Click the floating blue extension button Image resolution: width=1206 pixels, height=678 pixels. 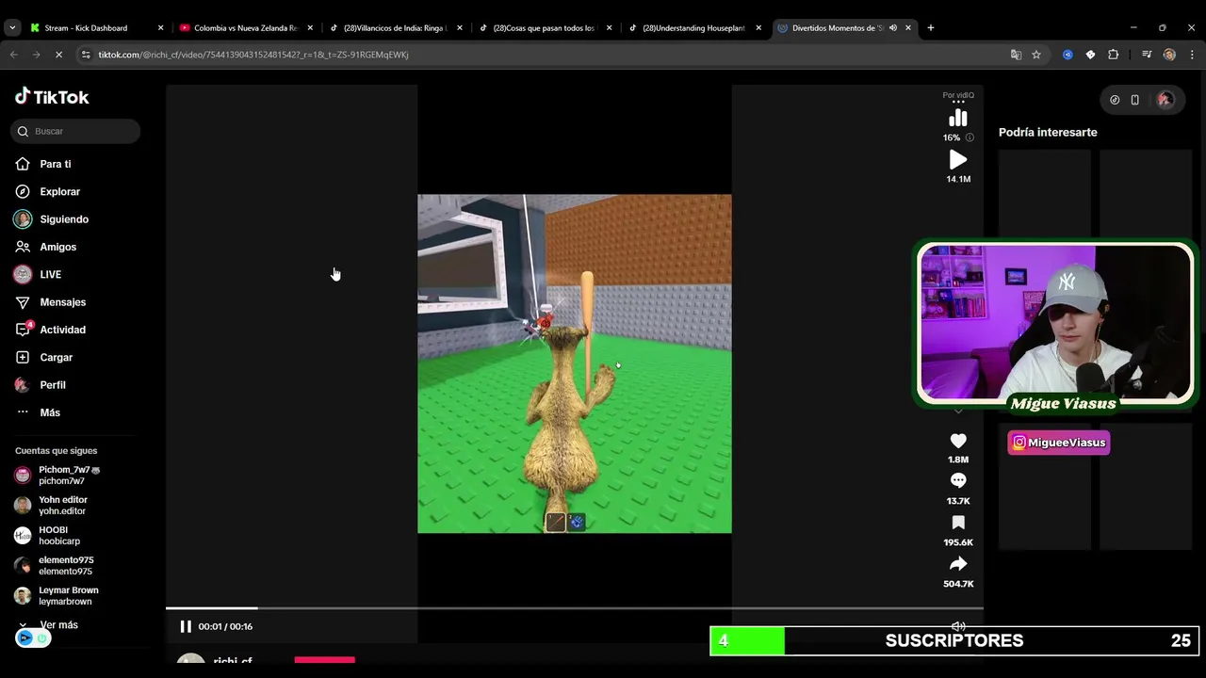(x=25, y=638)
